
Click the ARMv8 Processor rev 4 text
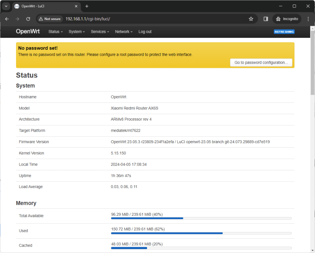coord(131,119)
